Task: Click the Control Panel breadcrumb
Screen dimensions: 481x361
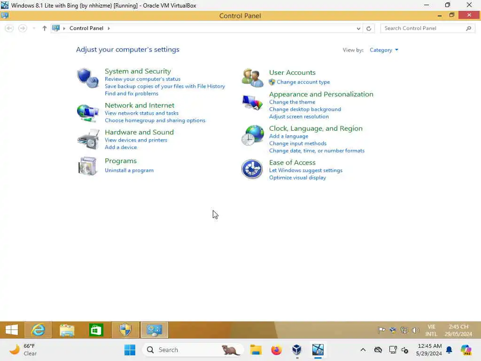Action: pos(86,28)
